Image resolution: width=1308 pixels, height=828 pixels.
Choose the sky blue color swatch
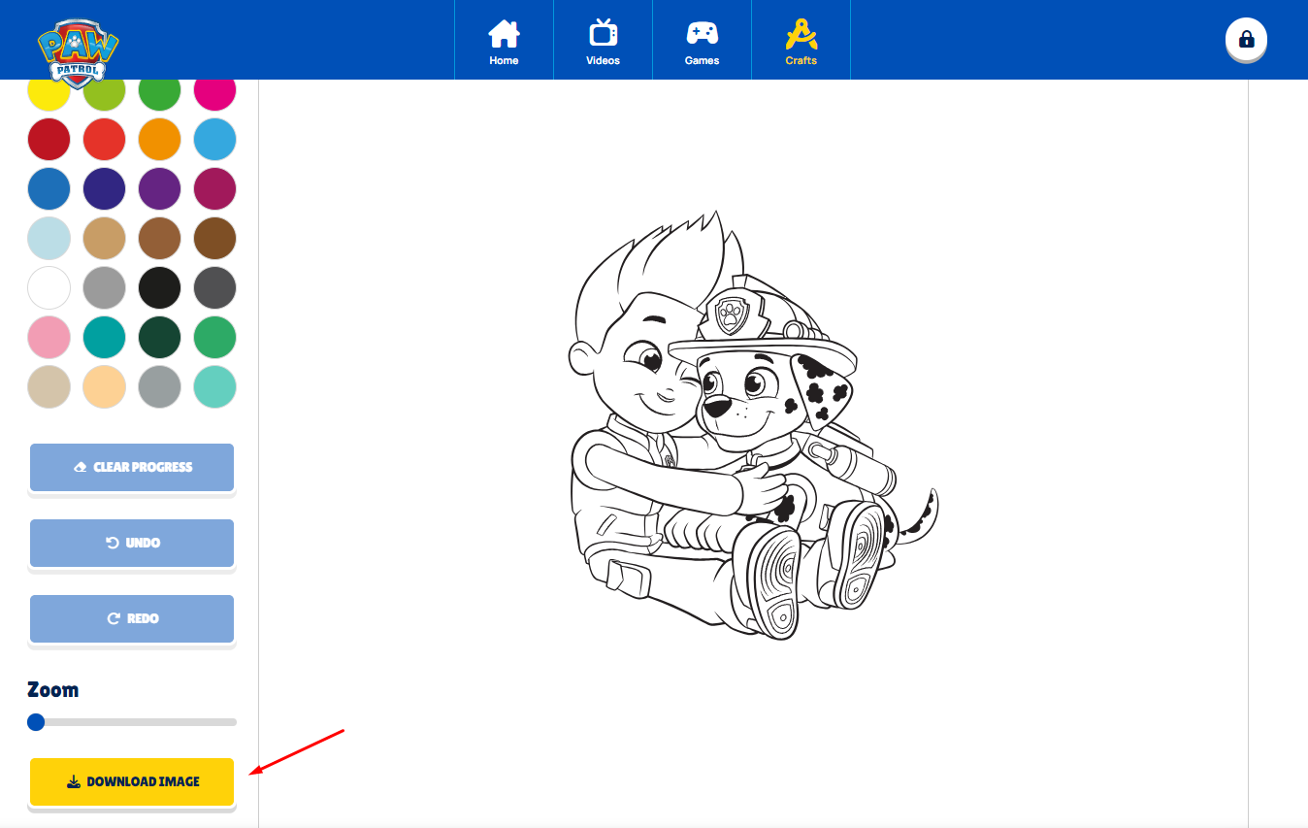tap(215, 140)
